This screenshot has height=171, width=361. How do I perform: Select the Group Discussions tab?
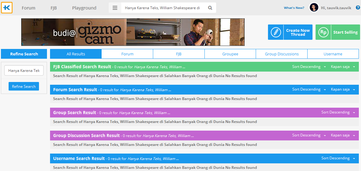click(x=281, y=54)
